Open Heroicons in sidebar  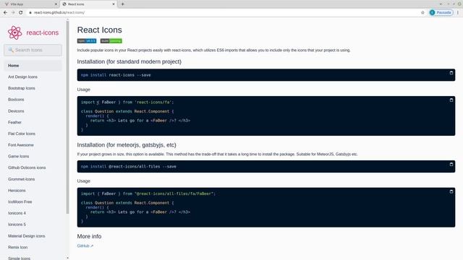click(17, 191)
